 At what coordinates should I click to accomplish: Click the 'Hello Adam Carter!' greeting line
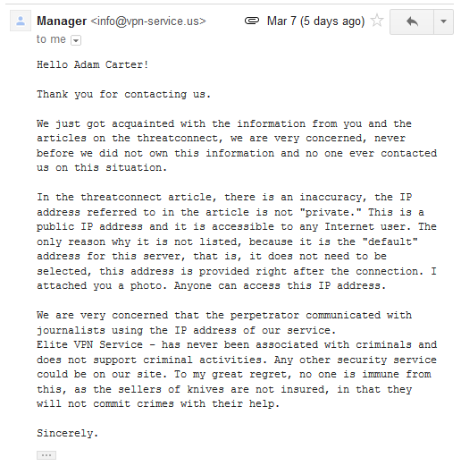click(x=93, y=64)
